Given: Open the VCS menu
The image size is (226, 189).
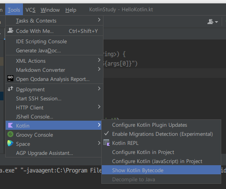Looking at the screenshot, I should tap(30, 10).
